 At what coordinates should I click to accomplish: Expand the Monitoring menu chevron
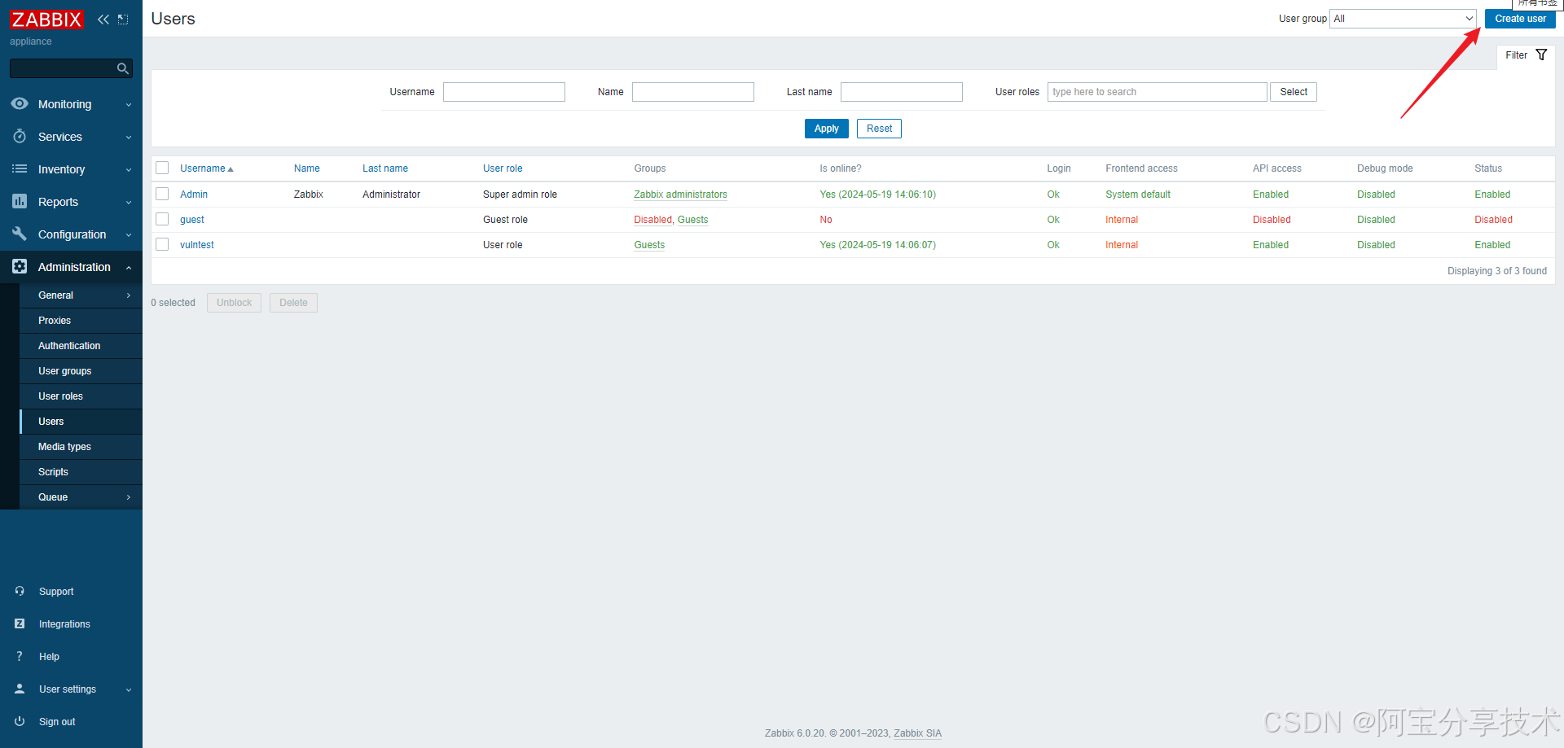129,105
